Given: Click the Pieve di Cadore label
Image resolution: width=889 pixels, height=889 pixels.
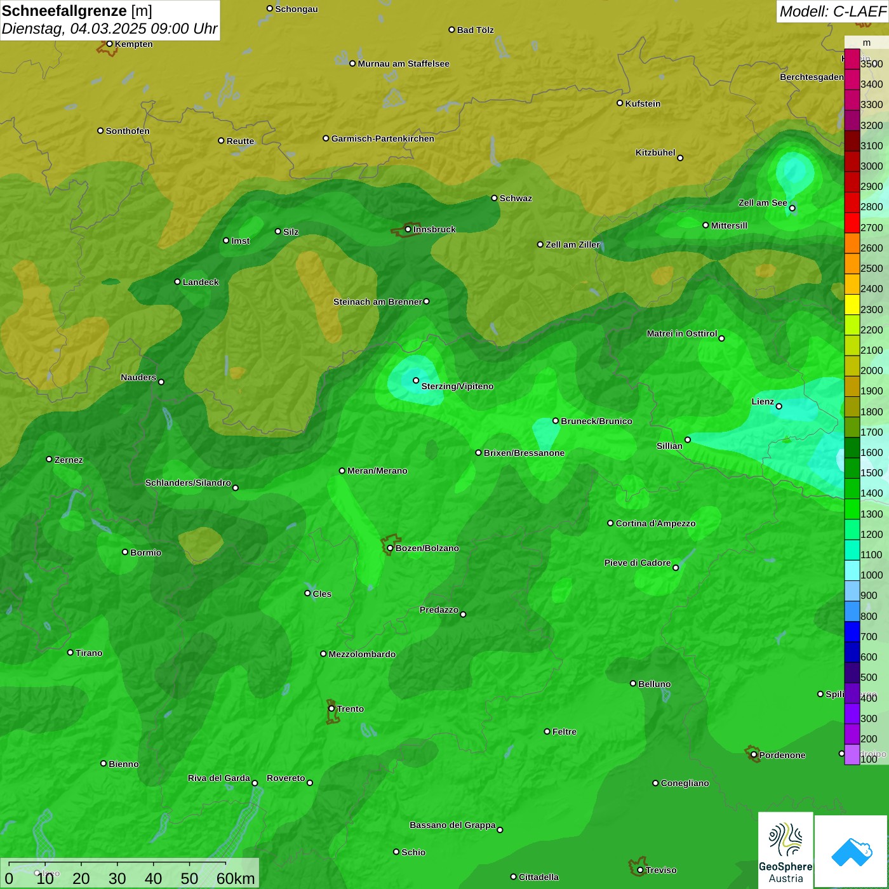Looking at the screenshot, I should (x=638, y=563).
